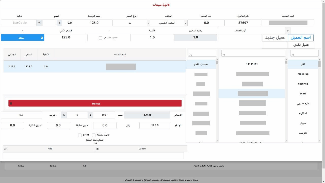Select item 11111111 in the item list
Image resolution: width=325 pixels, height=183 pixels.
tap(252, 64)
